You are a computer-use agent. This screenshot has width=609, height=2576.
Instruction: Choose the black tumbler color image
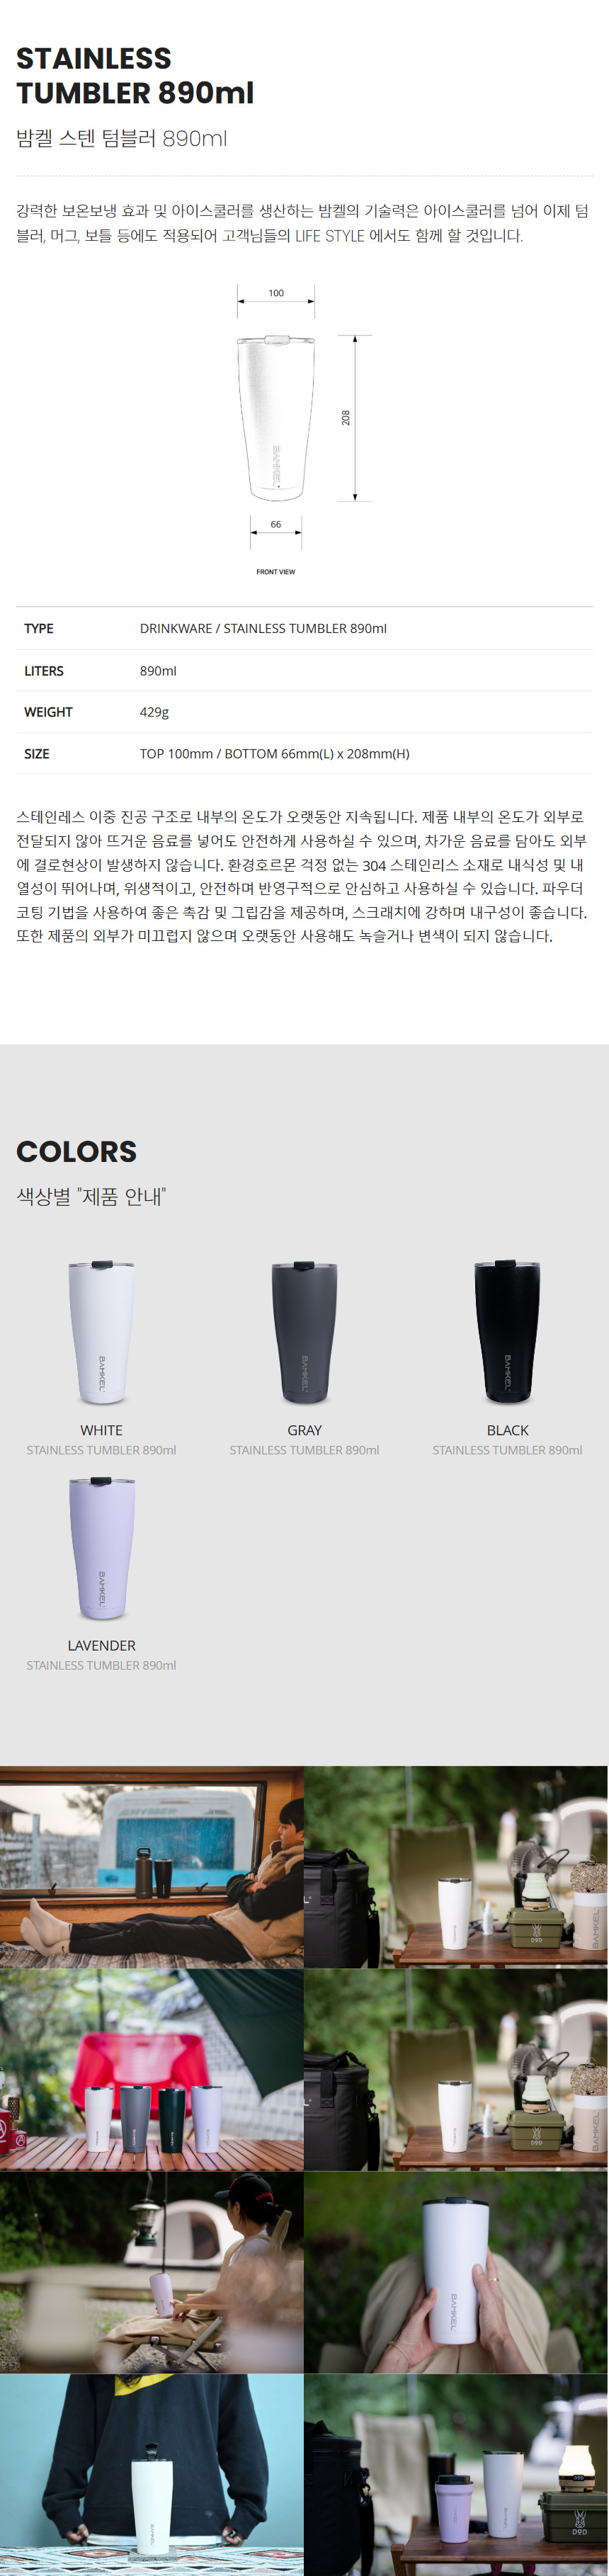(x=507, y=1332)
